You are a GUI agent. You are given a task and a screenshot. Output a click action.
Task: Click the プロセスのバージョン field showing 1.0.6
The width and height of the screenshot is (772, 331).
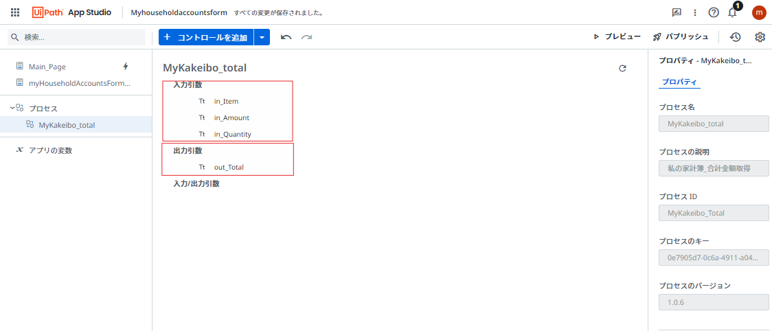pyautogui.click(x=714, y=302)
